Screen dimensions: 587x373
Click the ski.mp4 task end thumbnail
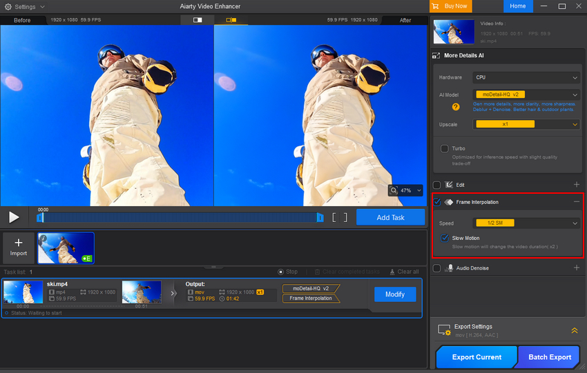click(x=142, y=292)
